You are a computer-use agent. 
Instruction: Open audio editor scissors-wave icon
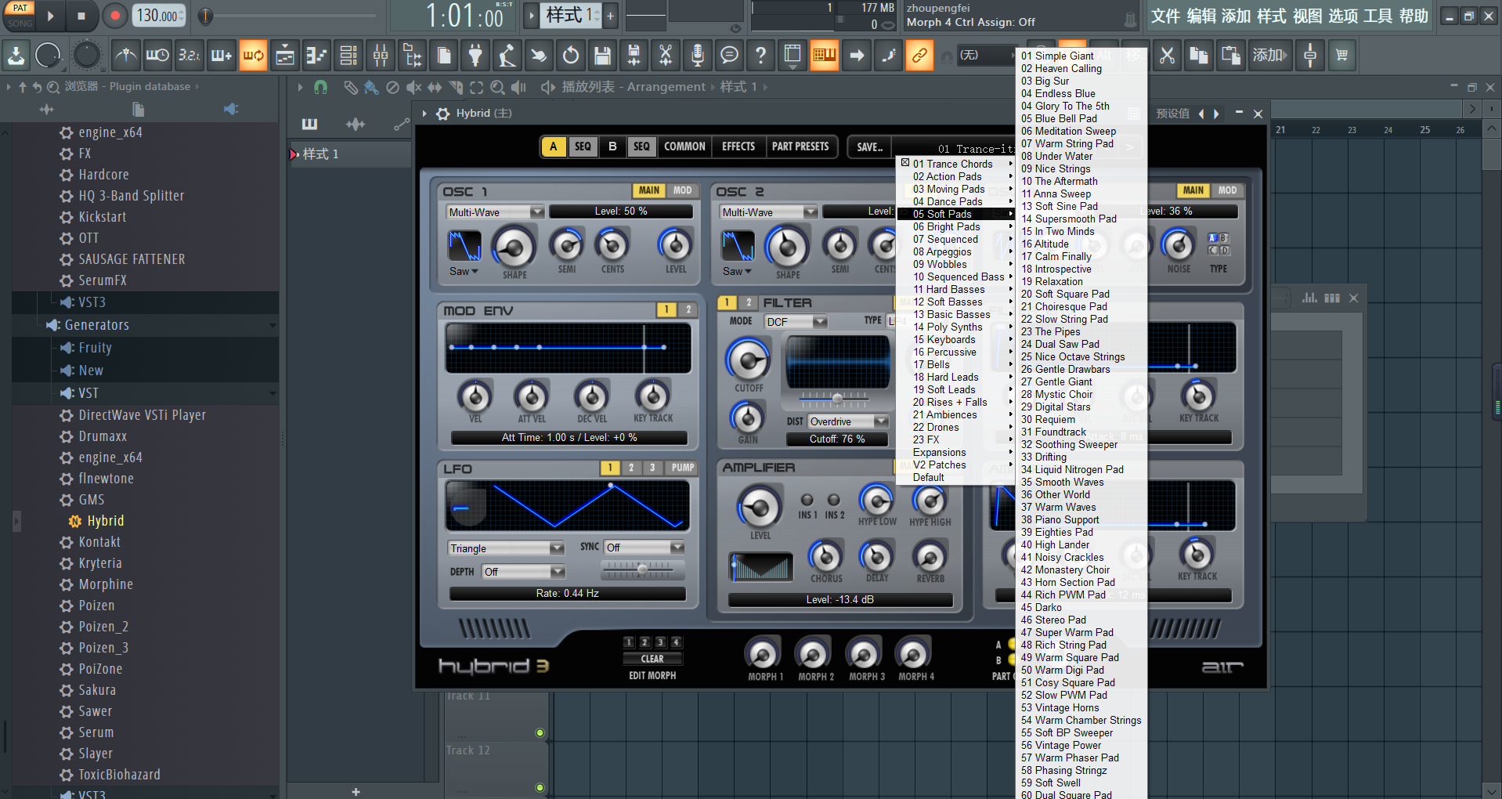point(666,55)
